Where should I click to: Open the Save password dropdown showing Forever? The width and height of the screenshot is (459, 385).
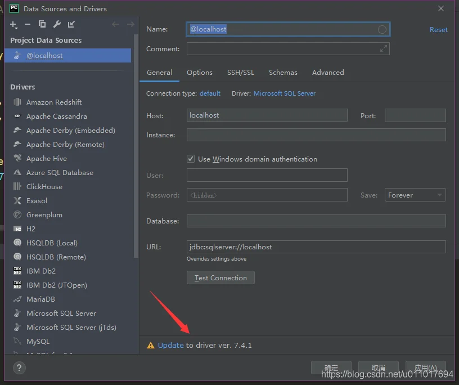tap(415, 195)
